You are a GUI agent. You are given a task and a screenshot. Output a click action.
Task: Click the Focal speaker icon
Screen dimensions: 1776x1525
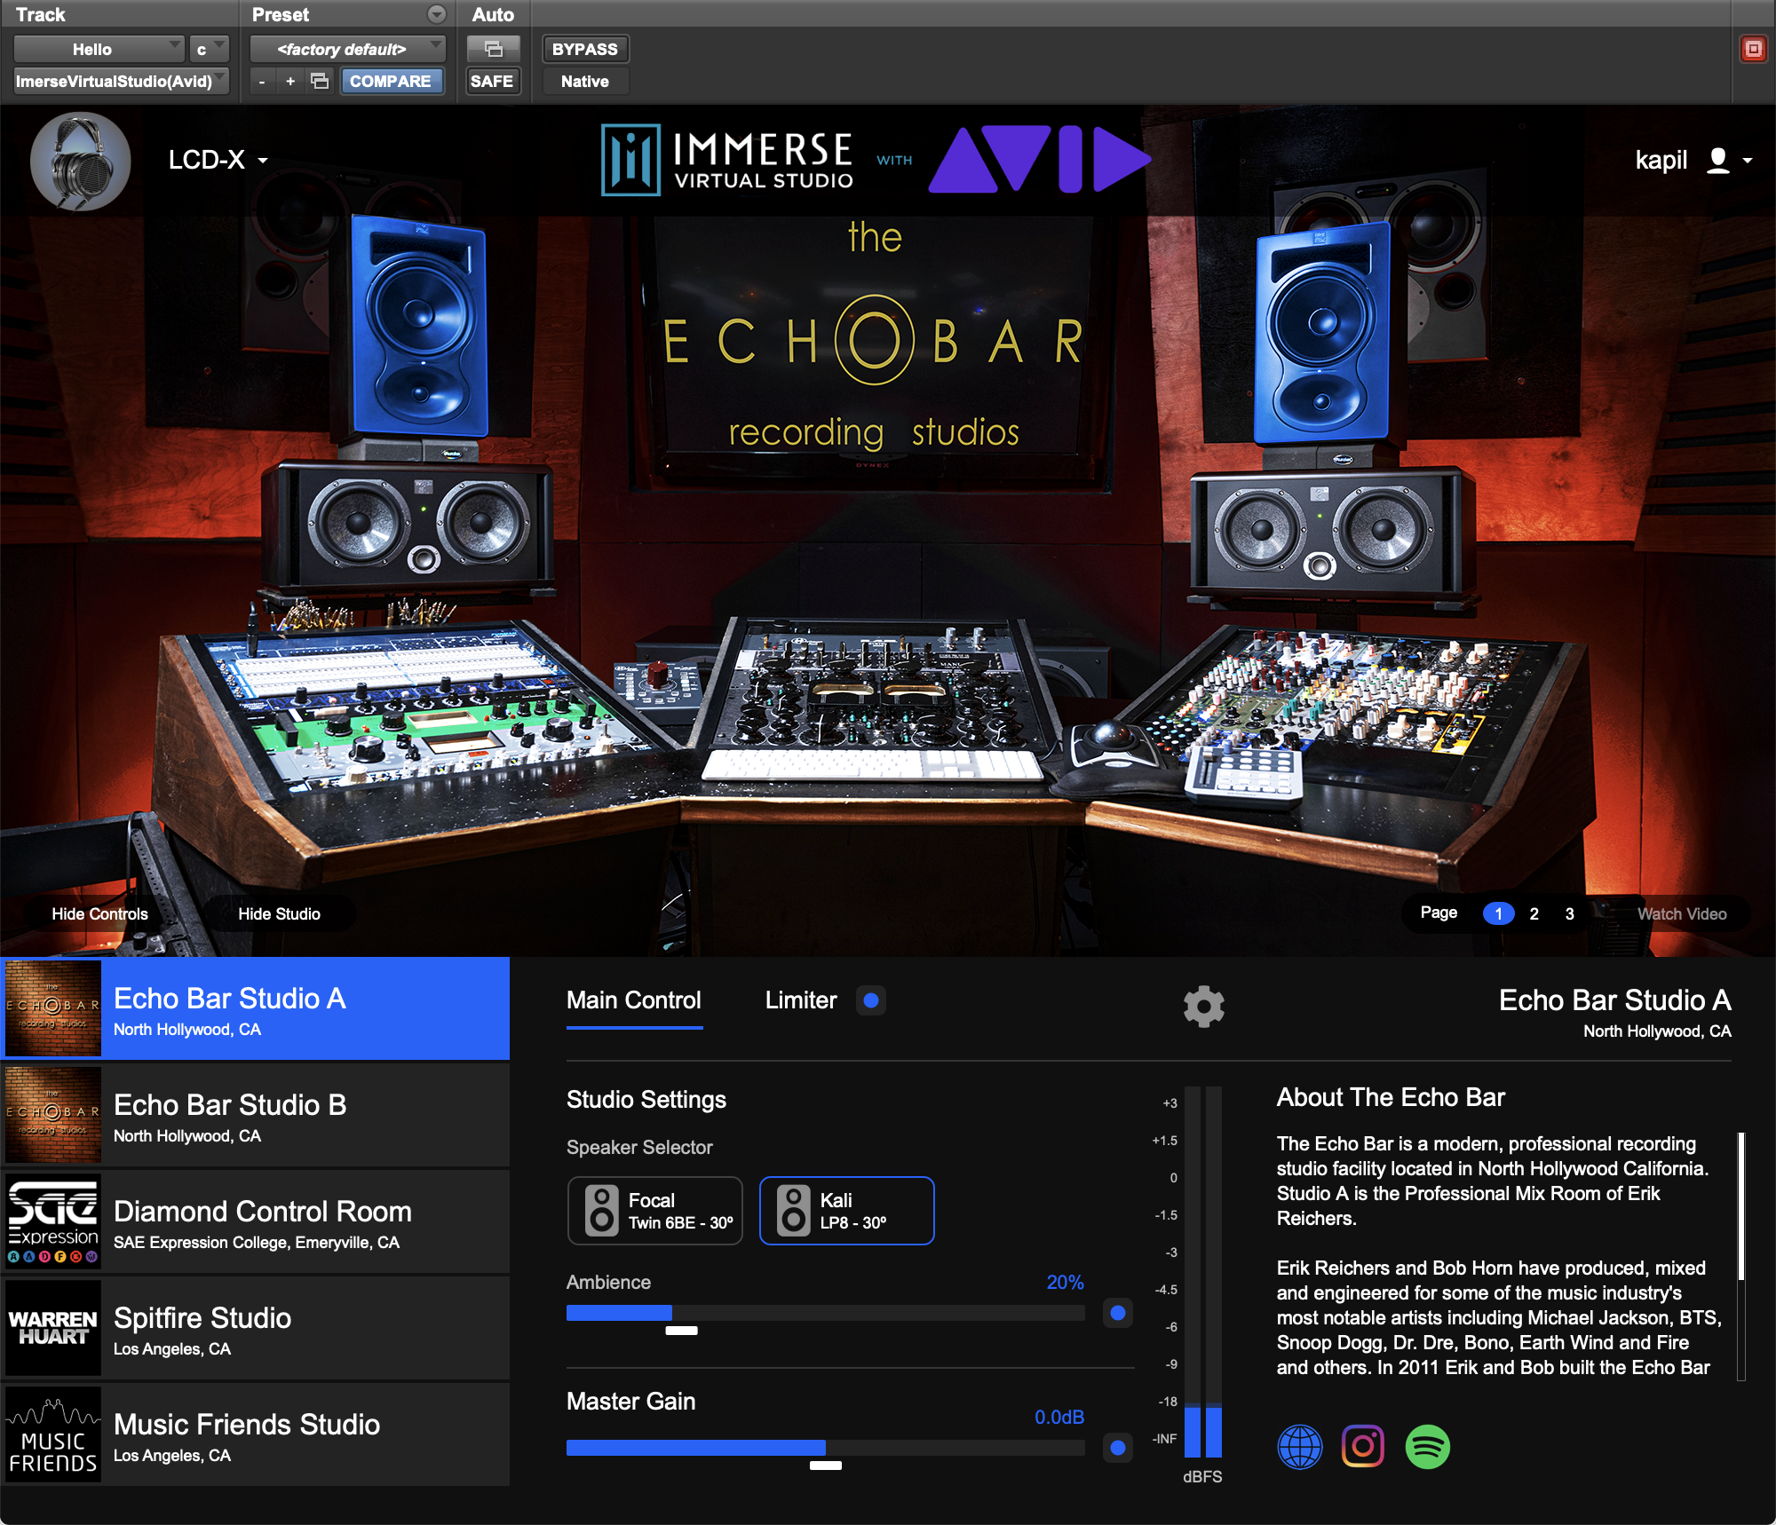(x=601, y=1211)
